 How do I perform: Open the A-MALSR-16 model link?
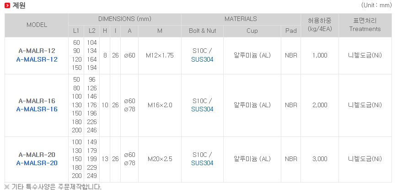(x=37, y=109)
